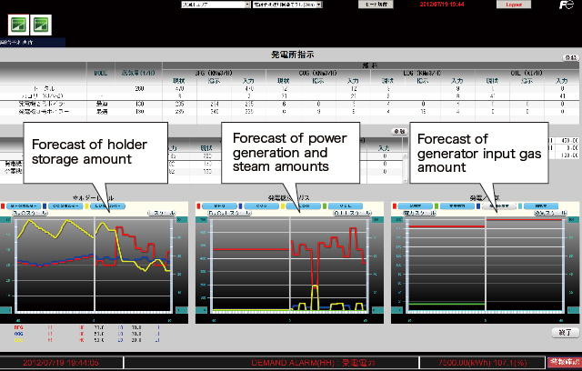Click the lower teal corner button left of the power generation chart

[202, 310]
